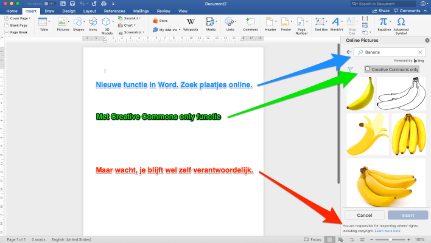Expand the Screenshot dropdown
Image resolution: width=431 pixels, height=243 pixels.
click(144, 32)
